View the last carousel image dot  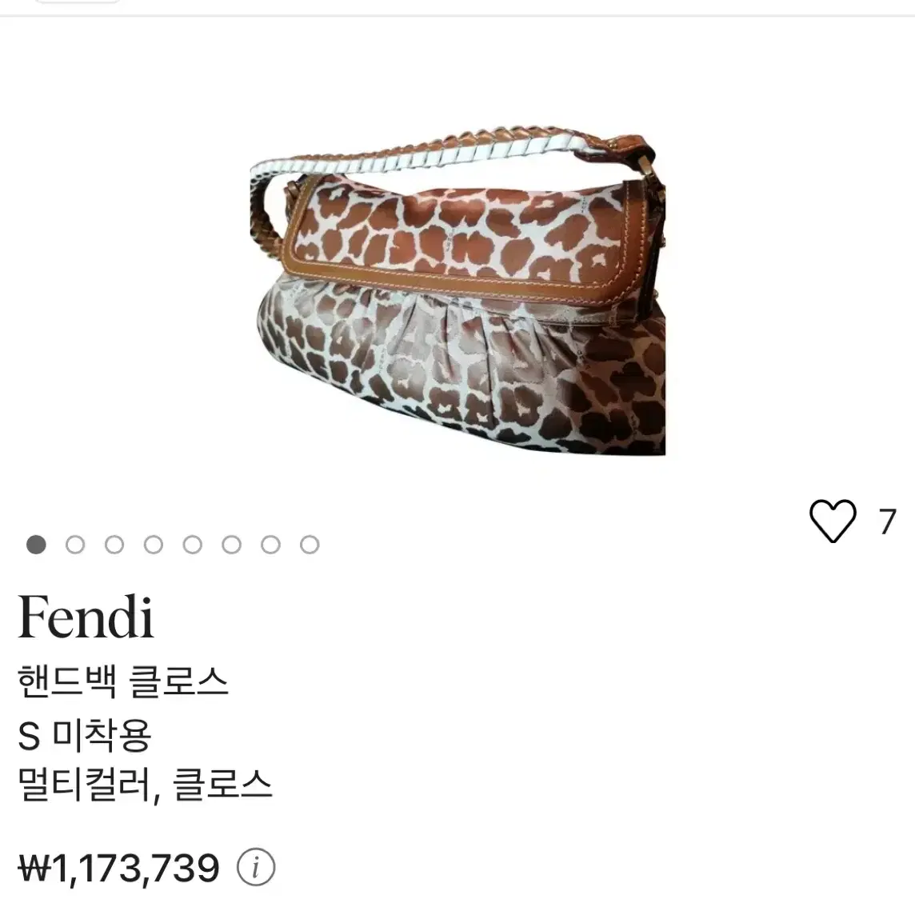tap(310, 545)
